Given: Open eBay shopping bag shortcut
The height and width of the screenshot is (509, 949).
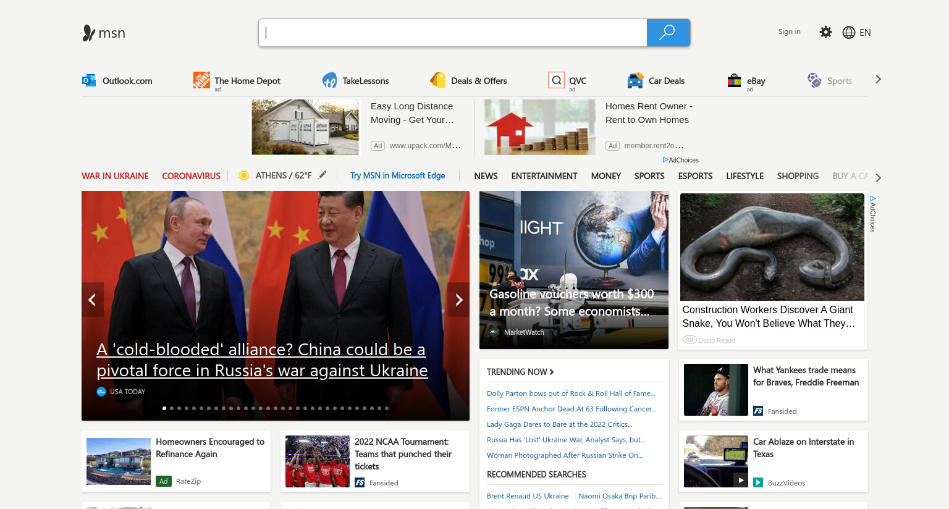Looking at the screenshot, I should [734, 80].
